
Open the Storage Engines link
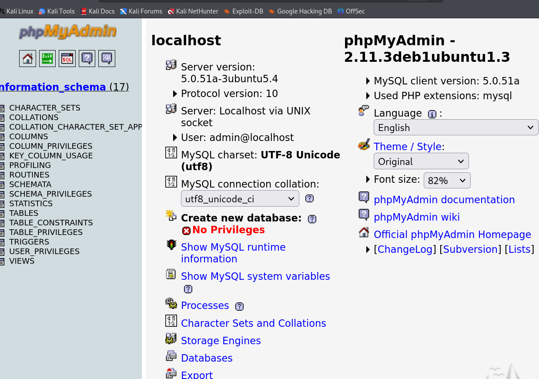[221, 341]
